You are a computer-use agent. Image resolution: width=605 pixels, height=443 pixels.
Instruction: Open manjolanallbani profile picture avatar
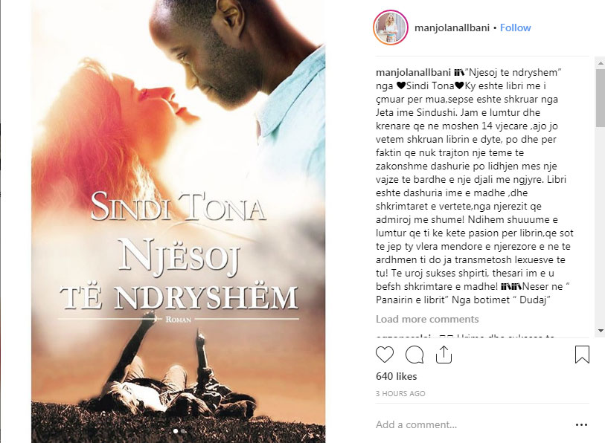[x=391, y=28]
